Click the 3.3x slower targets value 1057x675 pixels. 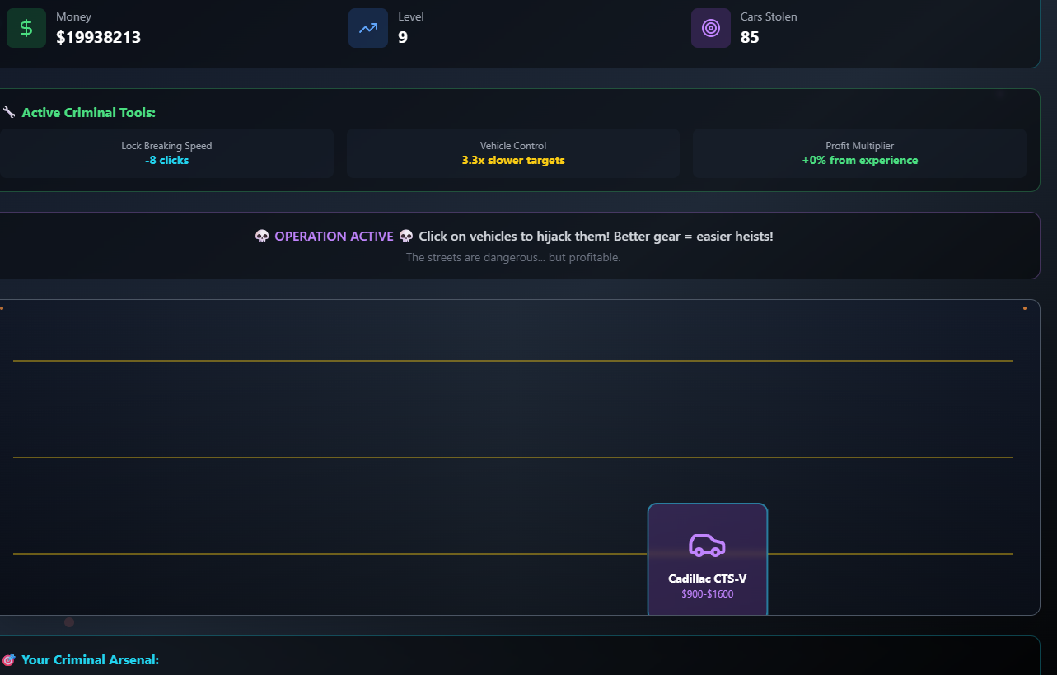[x=513, y=161]
